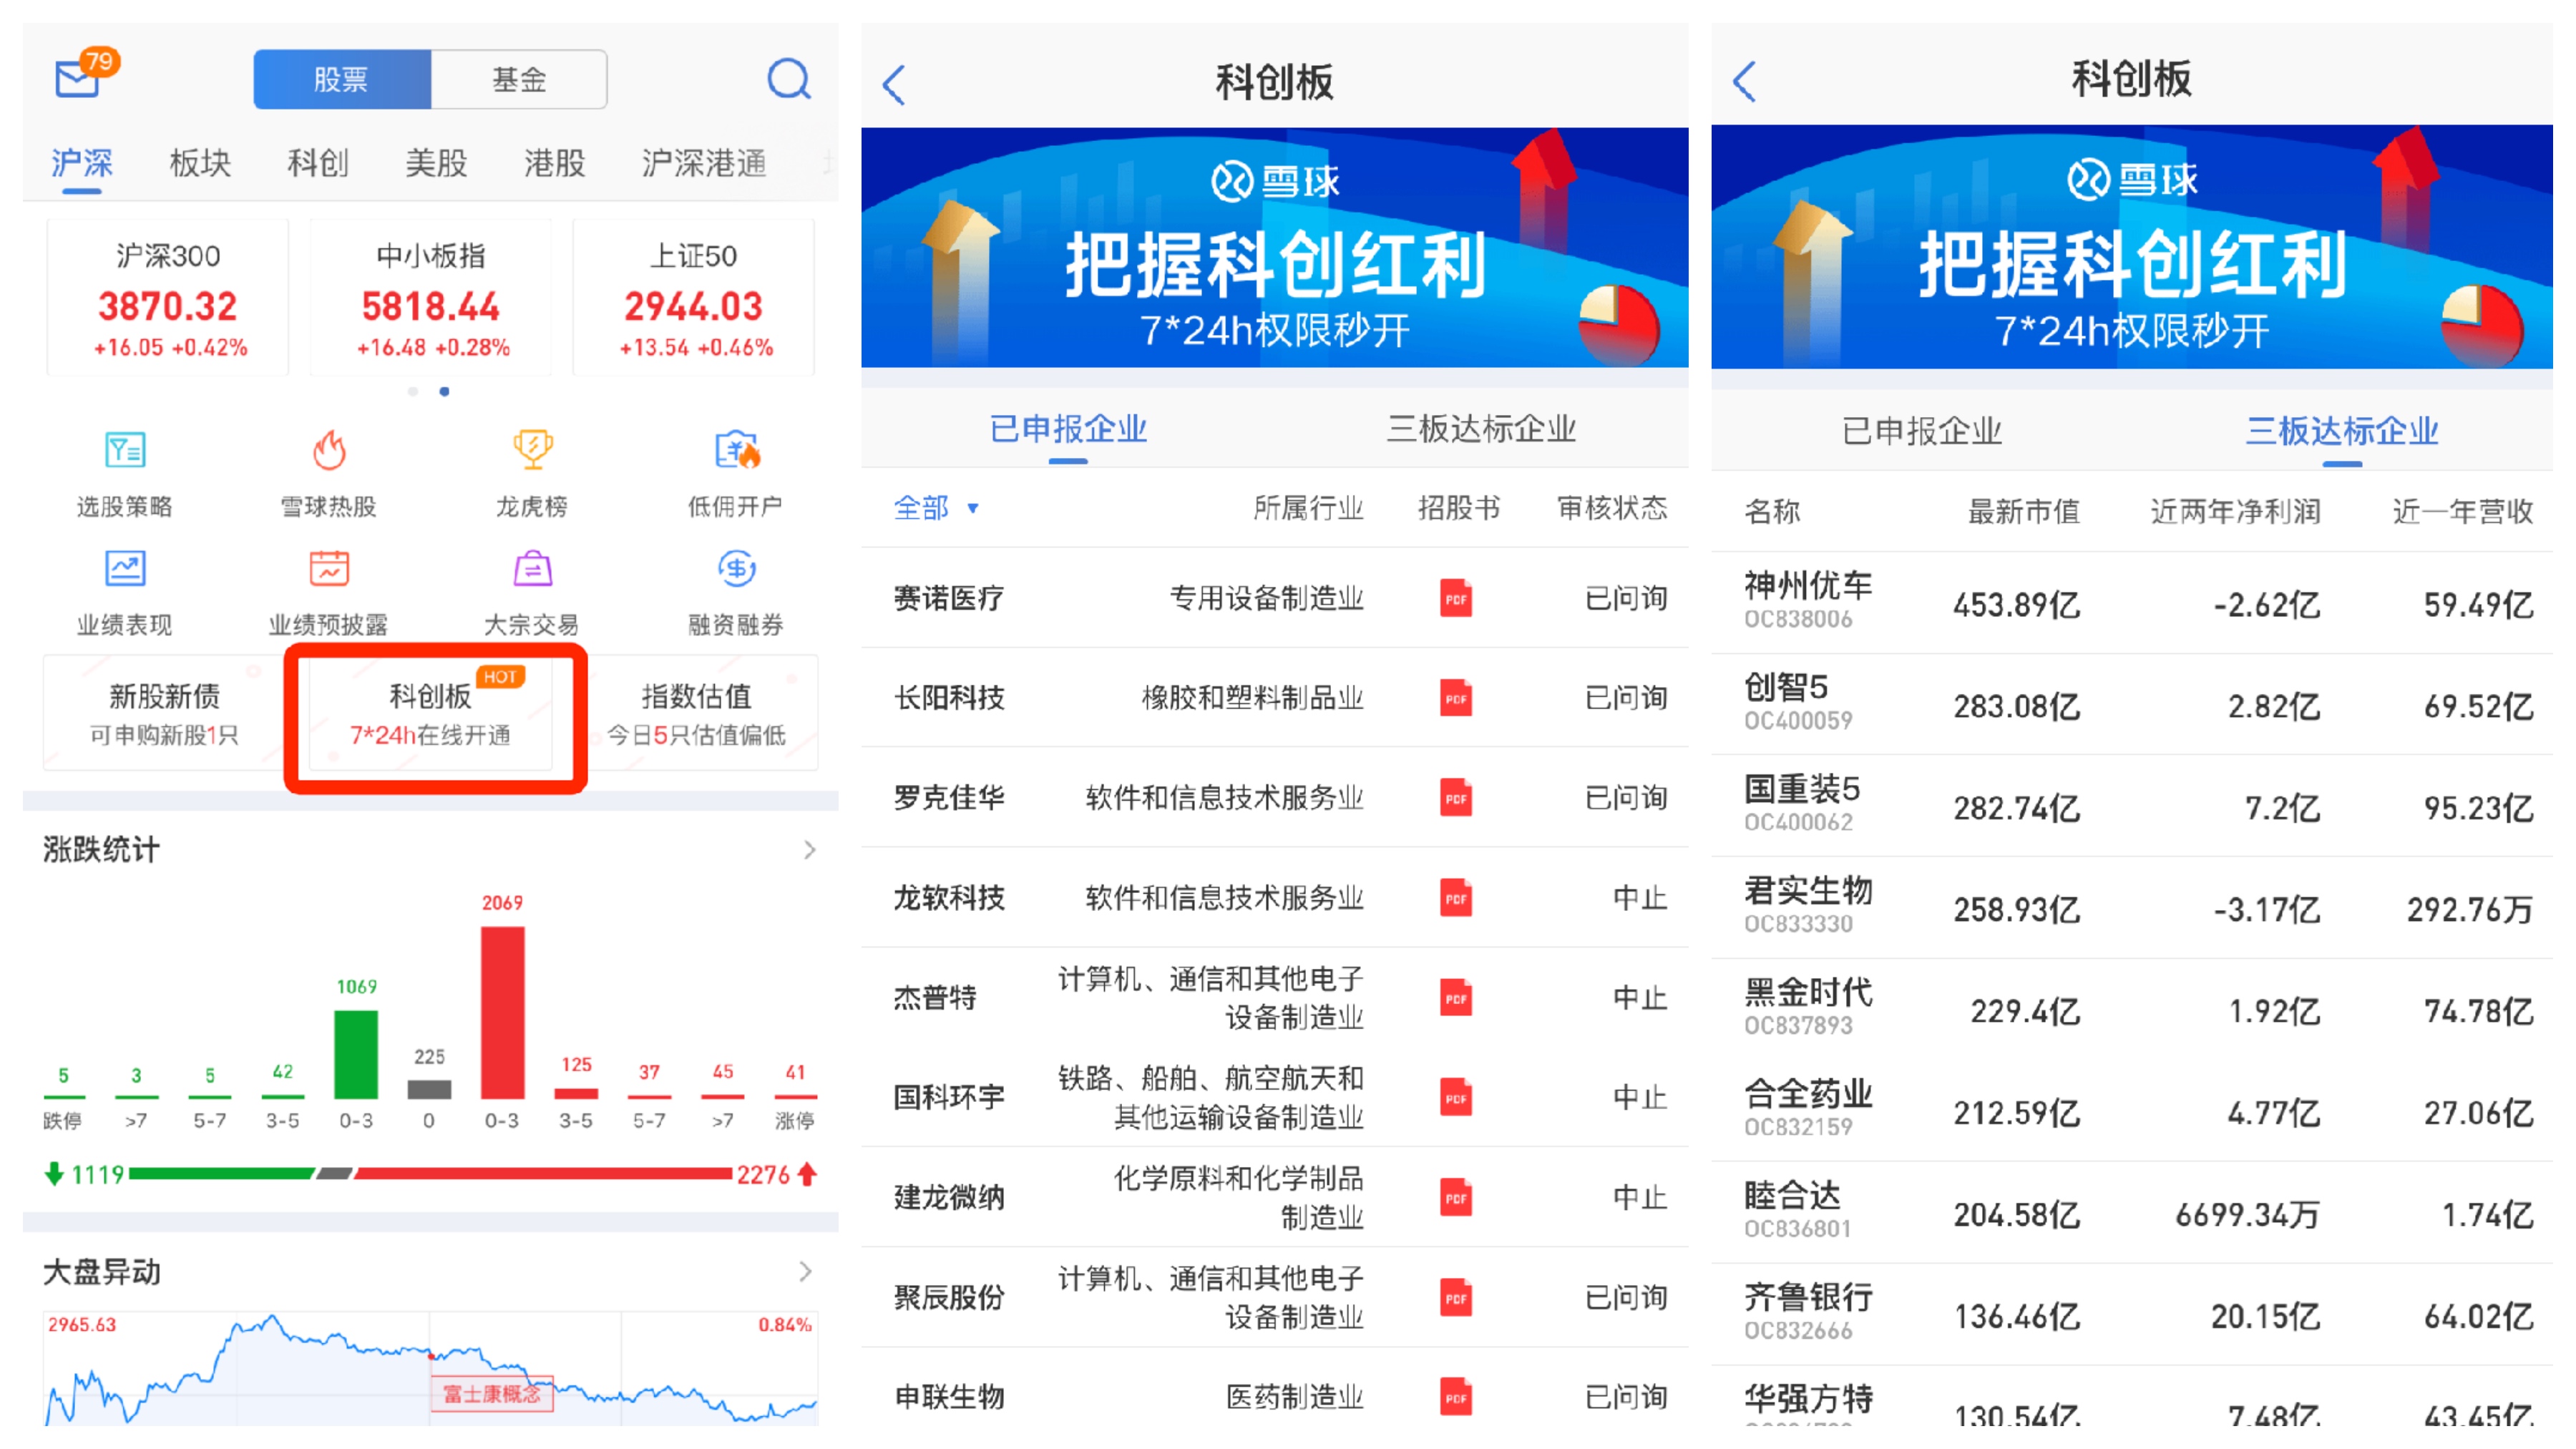Screen dimensions: 2576x1449
Task: Switch to the 美股 tab
Action: coord(436,163)
